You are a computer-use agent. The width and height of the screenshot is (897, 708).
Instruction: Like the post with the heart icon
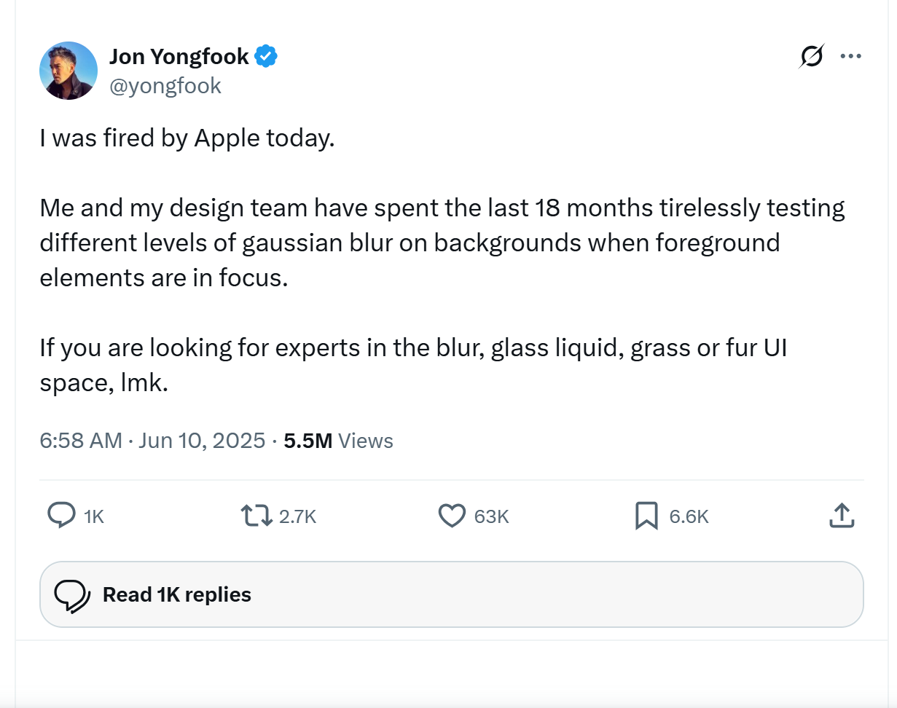[x=452, y=516]
